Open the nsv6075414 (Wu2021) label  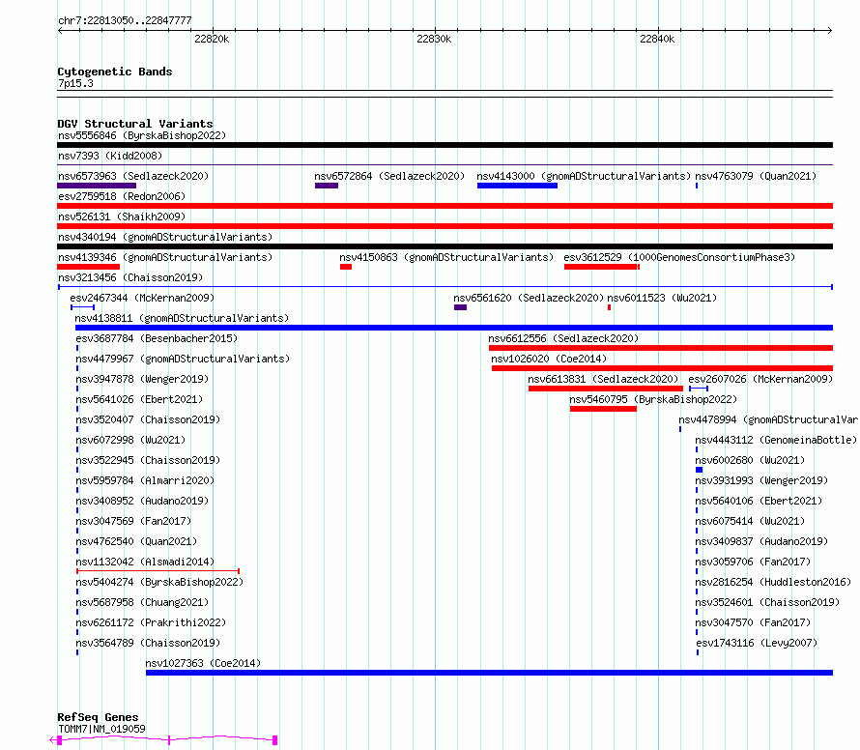(750, 521)
